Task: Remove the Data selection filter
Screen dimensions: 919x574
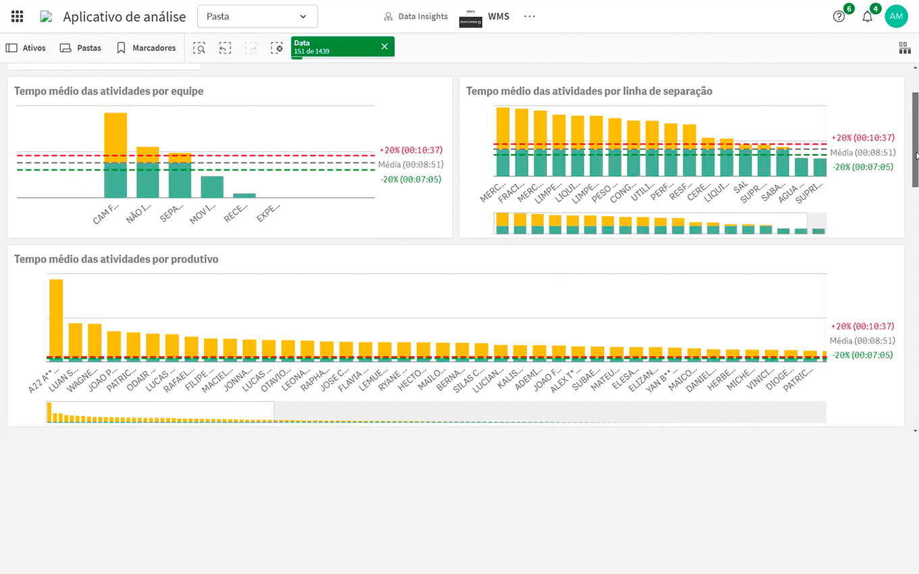Action: coord(384,47)
